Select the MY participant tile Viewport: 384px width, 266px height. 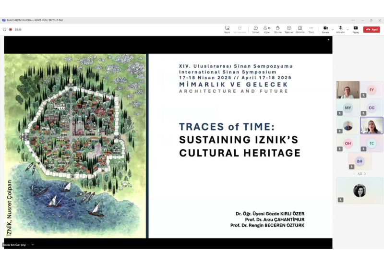(348, 108)
